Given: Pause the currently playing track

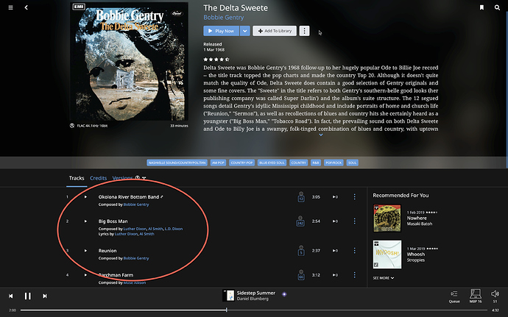Looking at the screenshot, I should 28,296.
